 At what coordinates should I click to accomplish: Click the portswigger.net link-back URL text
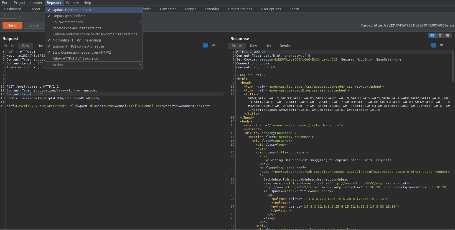click(x=355, y=172)
